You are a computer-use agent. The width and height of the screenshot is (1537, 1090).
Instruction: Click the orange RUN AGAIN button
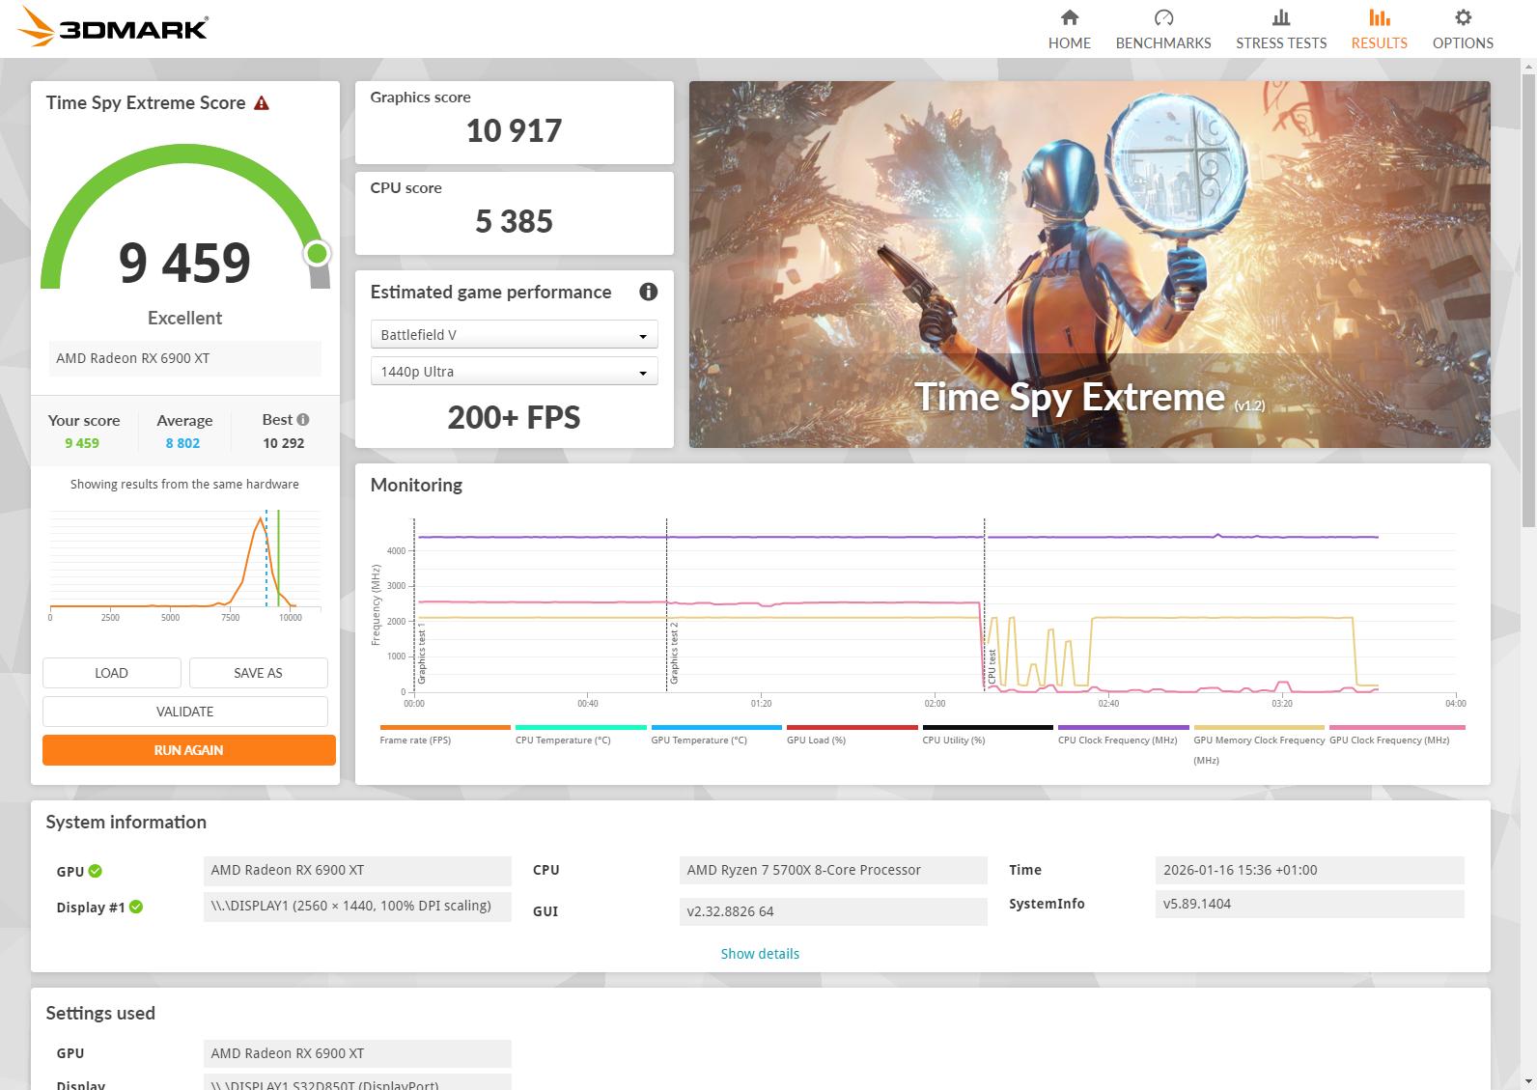point(188,750)
